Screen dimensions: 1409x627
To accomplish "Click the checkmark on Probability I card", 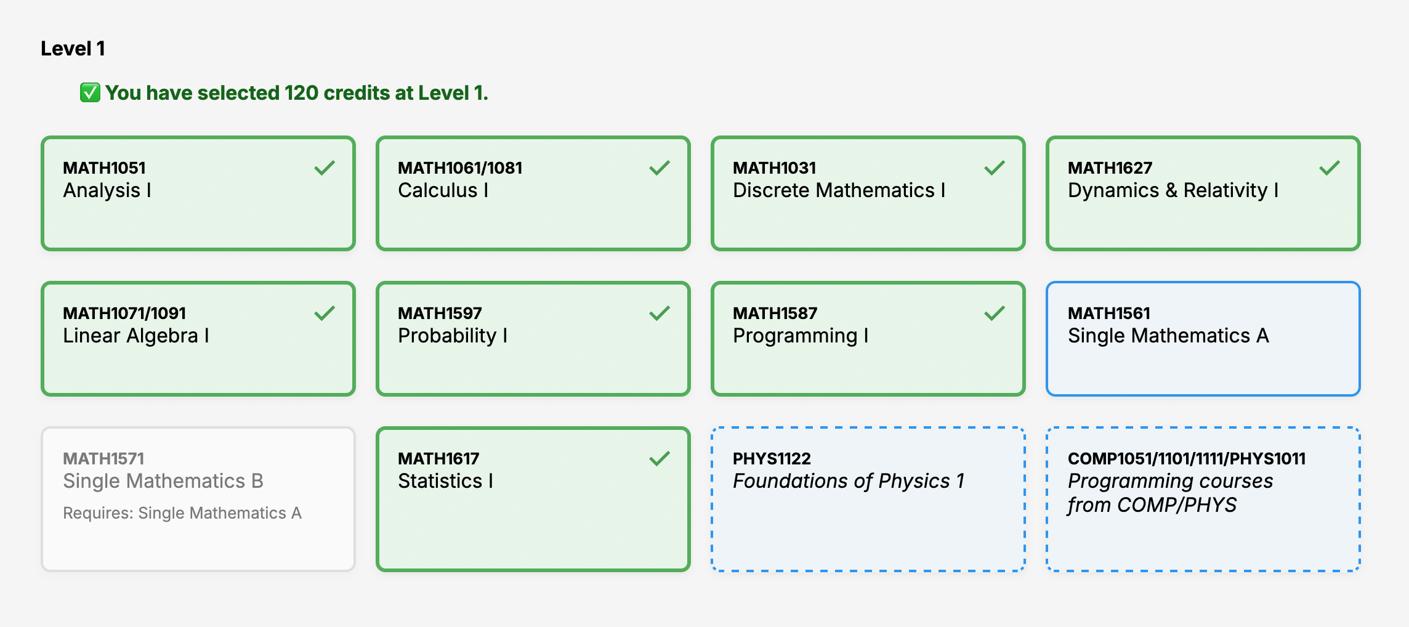I will [660, 313].
